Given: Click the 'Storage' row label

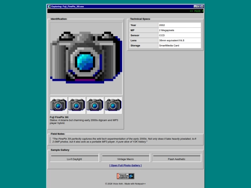Looking at the screenshot, I should (x=144, y=45).
